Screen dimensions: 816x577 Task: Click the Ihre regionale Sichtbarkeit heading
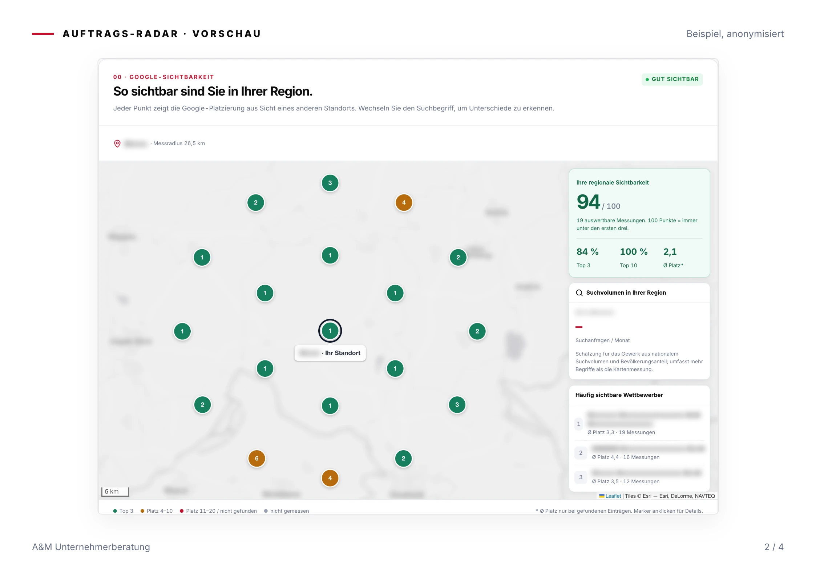click(x=613, y=182)
